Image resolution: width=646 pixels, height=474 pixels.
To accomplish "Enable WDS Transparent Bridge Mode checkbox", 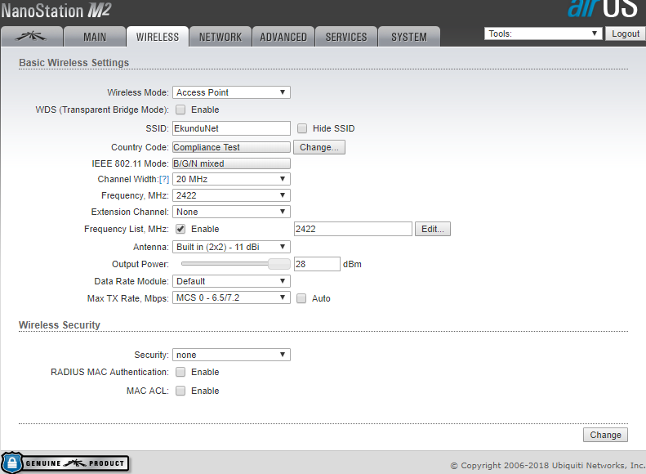I will point(180,110).
